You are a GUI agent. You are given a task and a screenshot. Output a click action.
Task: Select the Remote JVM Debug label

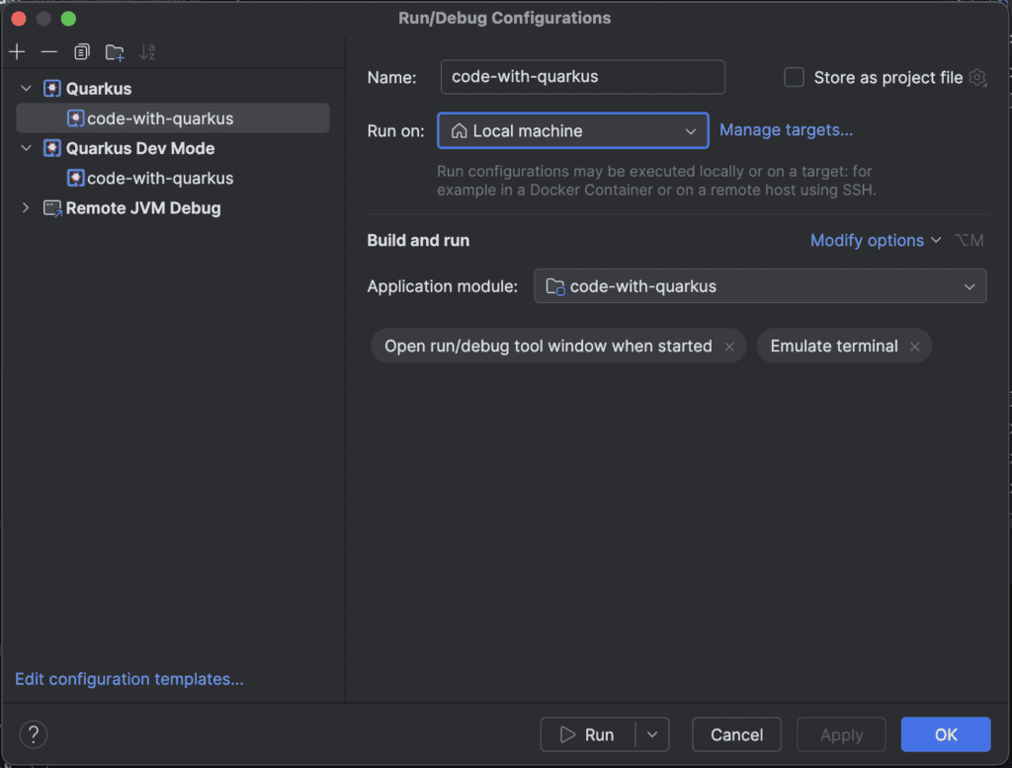143,208
